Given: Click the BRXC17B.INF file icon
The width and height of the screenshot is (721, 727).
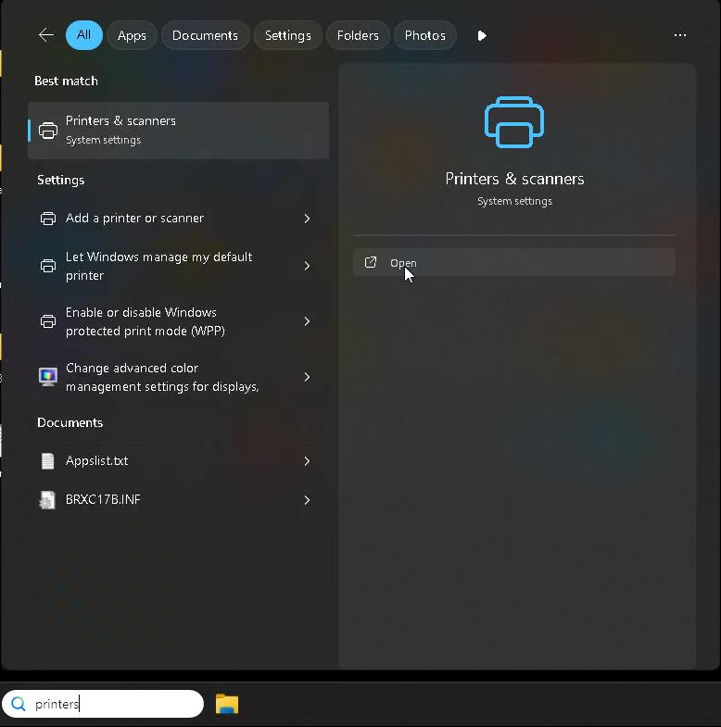Looking at the screenshot, I should [48, 500].
